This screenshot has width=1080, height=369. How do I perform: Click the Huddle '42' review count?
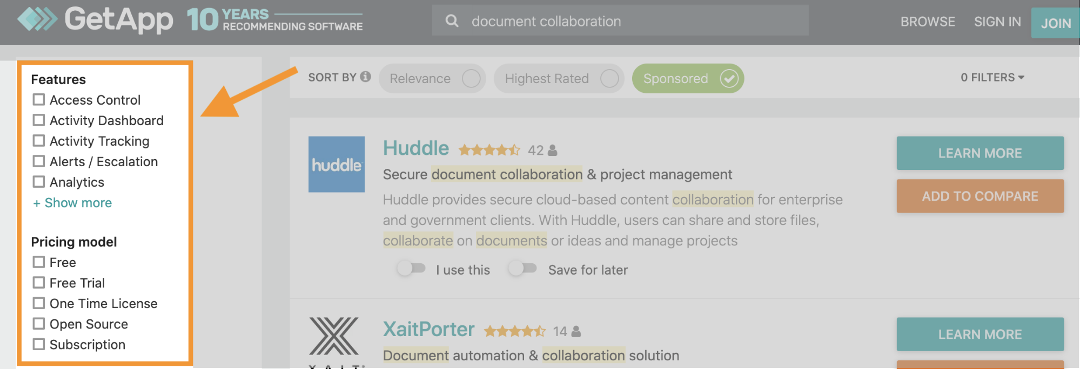click(535, 150)
